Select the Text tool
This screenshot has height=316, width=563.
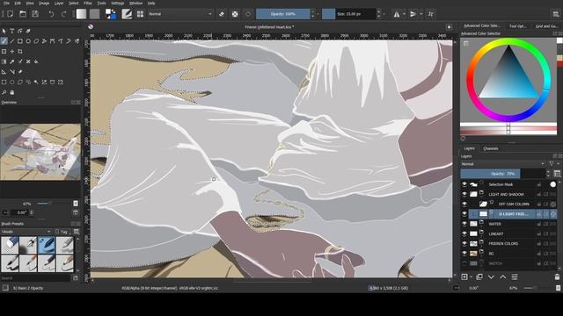point(11,32)
